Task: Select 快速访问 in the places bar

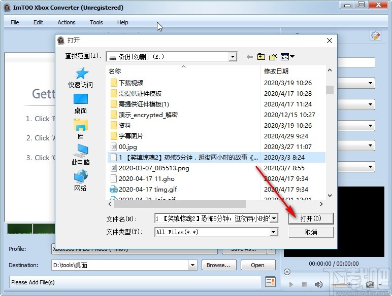Action: [81, 78]
